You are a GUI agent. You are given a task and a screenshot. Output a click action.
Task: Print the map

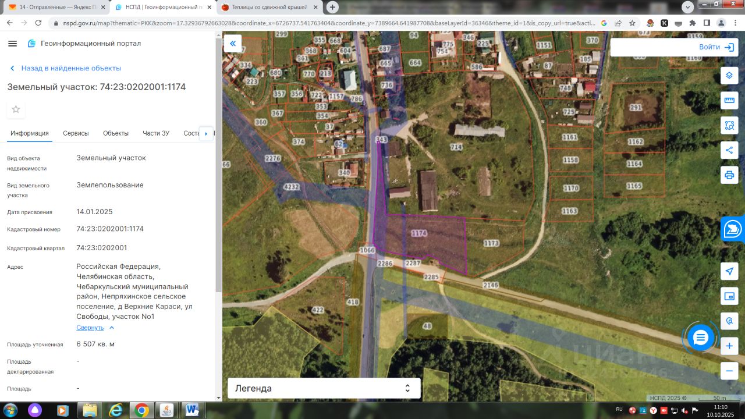pos(729,175)
